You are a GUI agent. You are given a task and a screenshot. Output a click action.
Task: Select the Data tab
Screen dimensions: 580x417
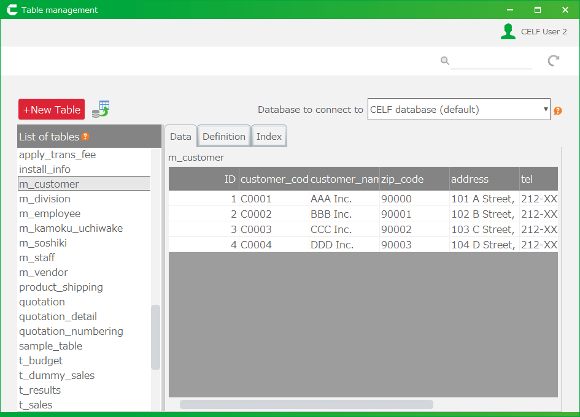(180, 137)
